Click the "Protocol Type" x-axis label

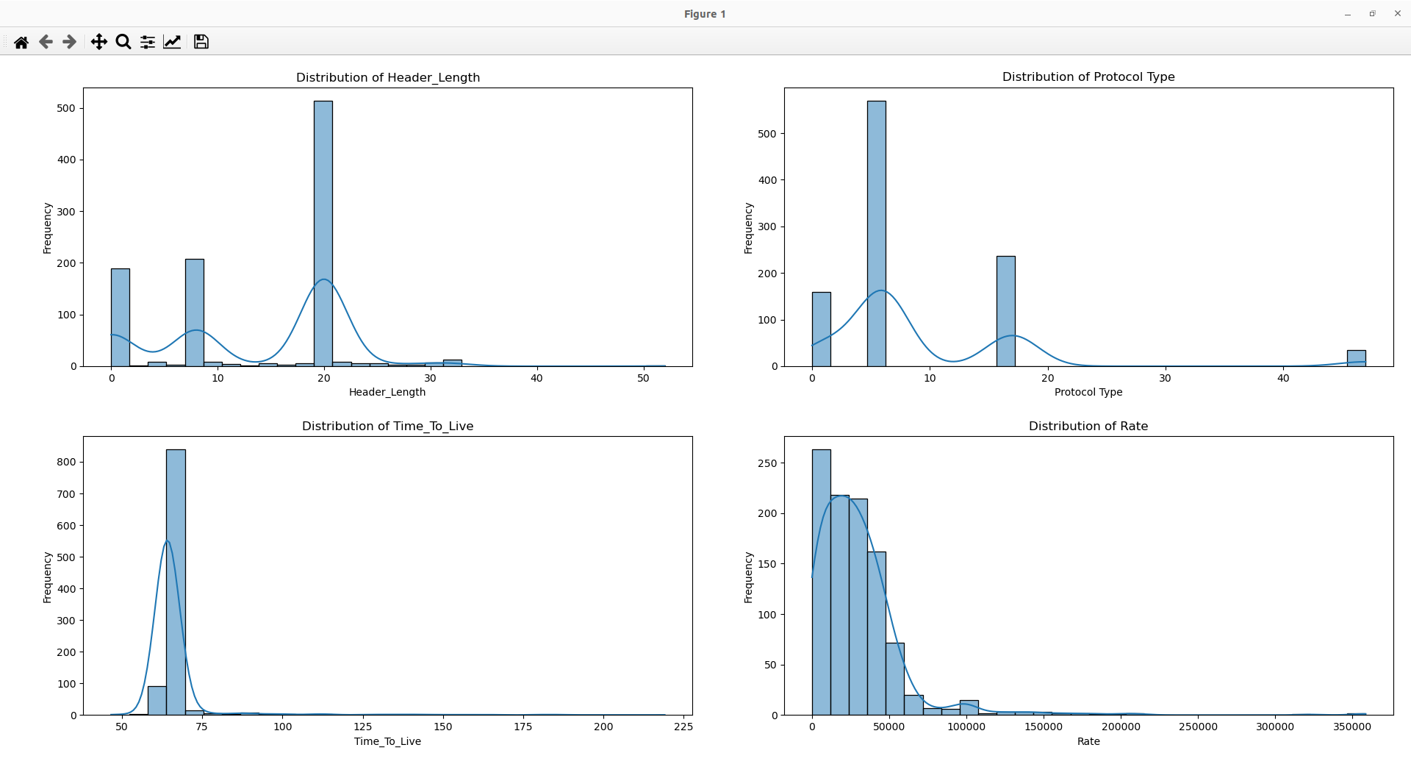tap(1088, 392)
